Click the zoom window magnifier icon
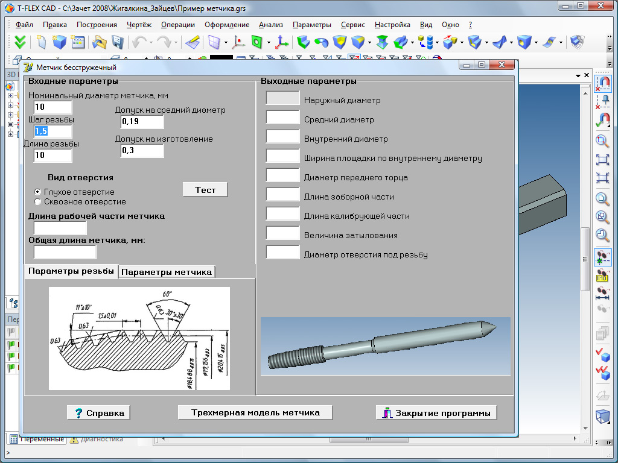Image resolution: width=618 pixels, height=463 pixels. (602, 141)
